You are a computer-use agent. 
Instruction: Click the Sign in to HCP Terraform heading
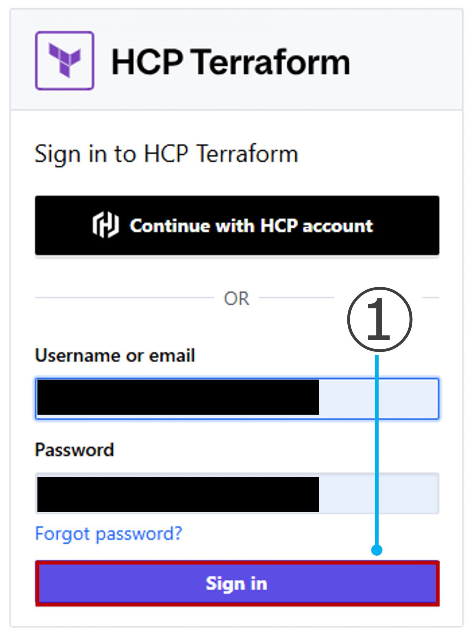coord(166,154)
